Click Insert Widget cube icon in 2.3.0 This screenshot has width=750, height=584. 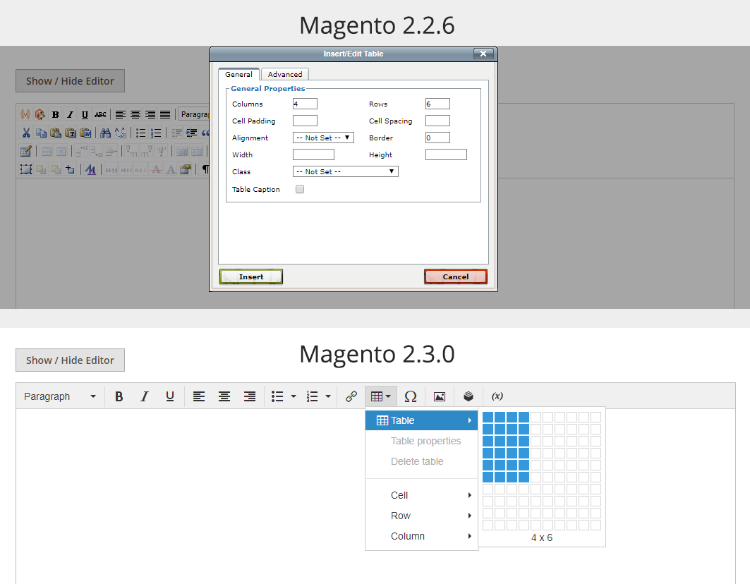pyautogui.click(x=468, y=396)
